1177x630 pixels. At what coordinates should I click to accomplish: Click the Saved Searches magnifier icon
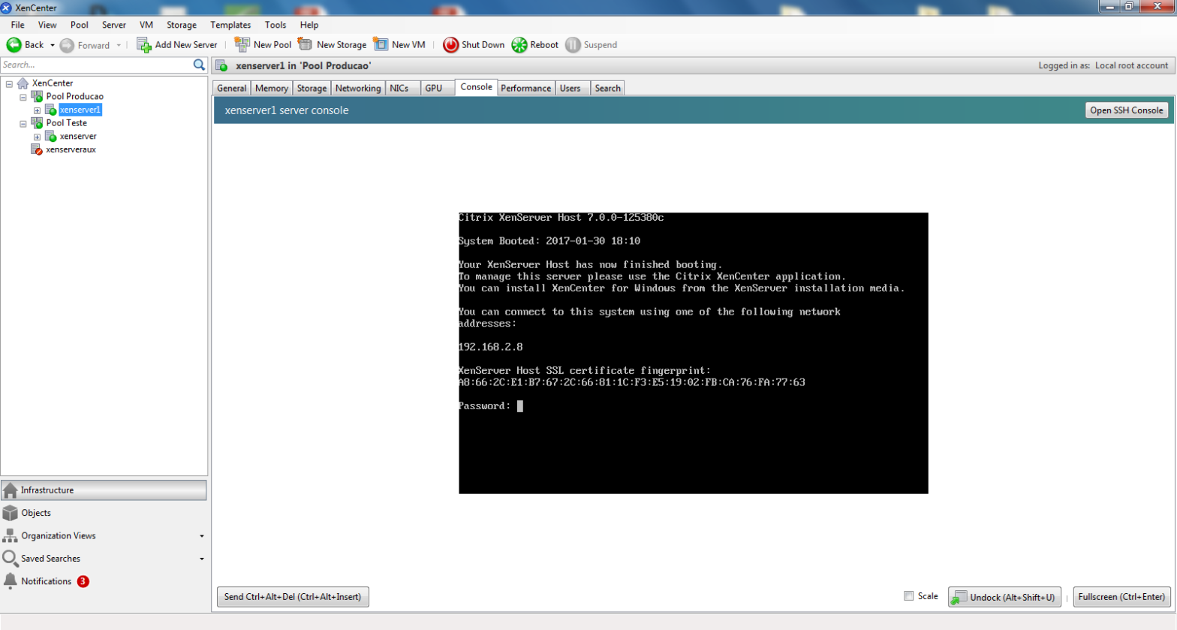click(10, 559)
